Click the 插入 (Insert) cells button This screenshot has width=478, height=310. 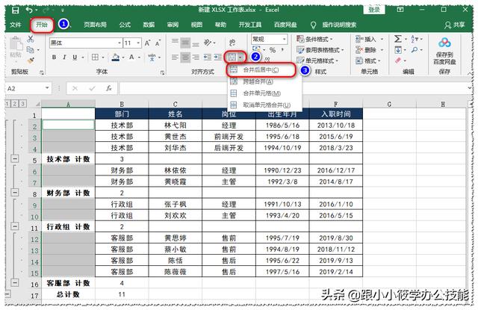369,39
